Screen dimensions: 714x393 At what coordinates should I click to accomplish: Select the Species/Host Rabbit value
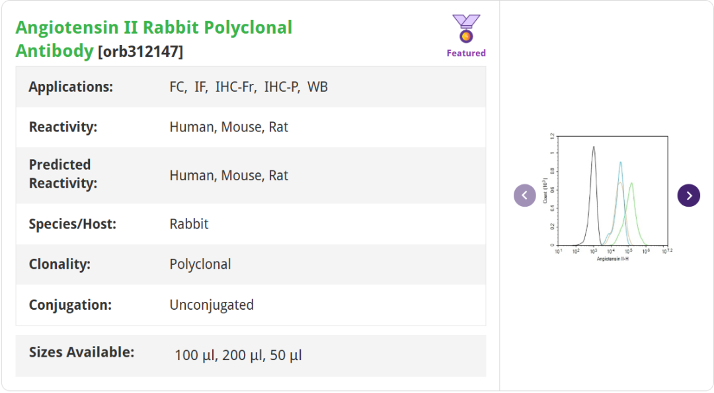188,224
